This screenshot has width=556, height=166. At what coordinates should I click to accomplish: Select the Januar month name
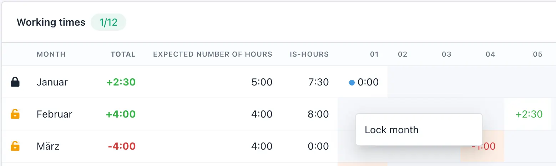coord(52,82)
